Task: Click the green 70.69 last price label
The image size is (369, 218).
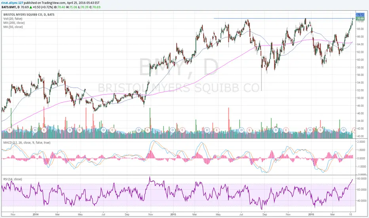Action: [360, 18]
